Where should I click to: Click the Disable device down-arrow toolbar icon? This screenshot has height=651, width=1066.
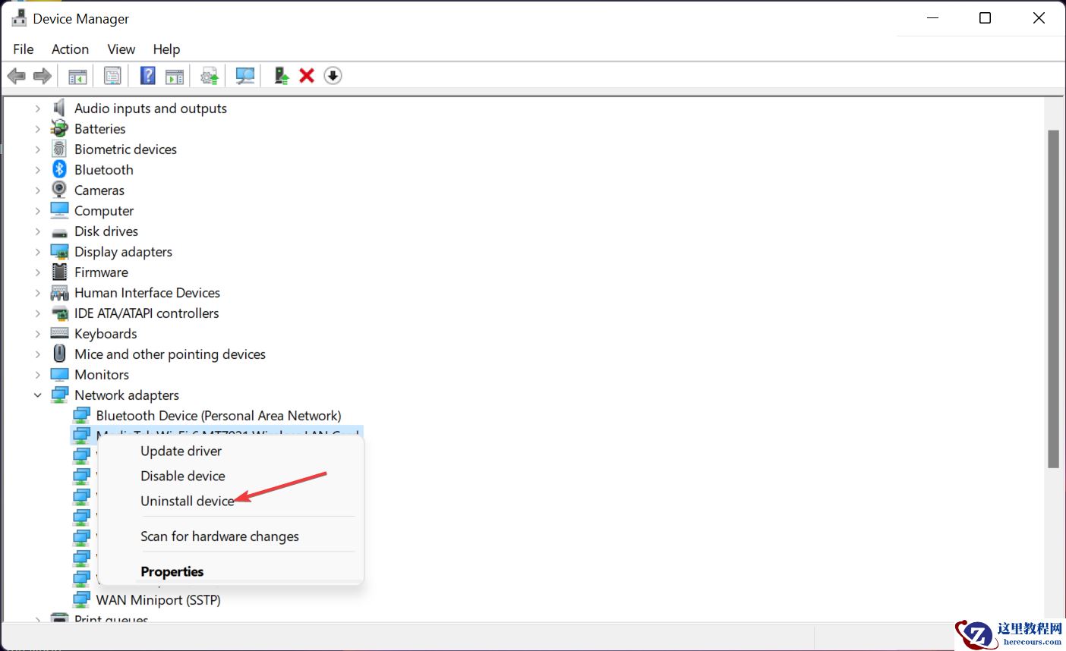click(x=333, y=76)
